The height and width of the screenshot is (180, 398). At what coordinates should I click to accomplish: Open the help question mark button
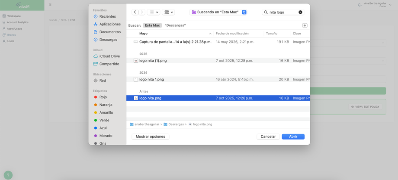coord(8,175)
